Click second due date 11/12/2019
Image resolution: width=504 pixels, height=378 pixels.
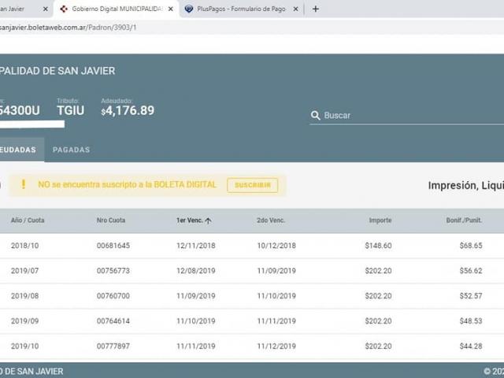pyautogui.click(x=276, y=346)
